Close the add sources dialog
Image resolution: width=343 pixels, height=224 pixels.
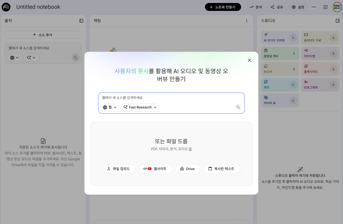click(250, 60)
